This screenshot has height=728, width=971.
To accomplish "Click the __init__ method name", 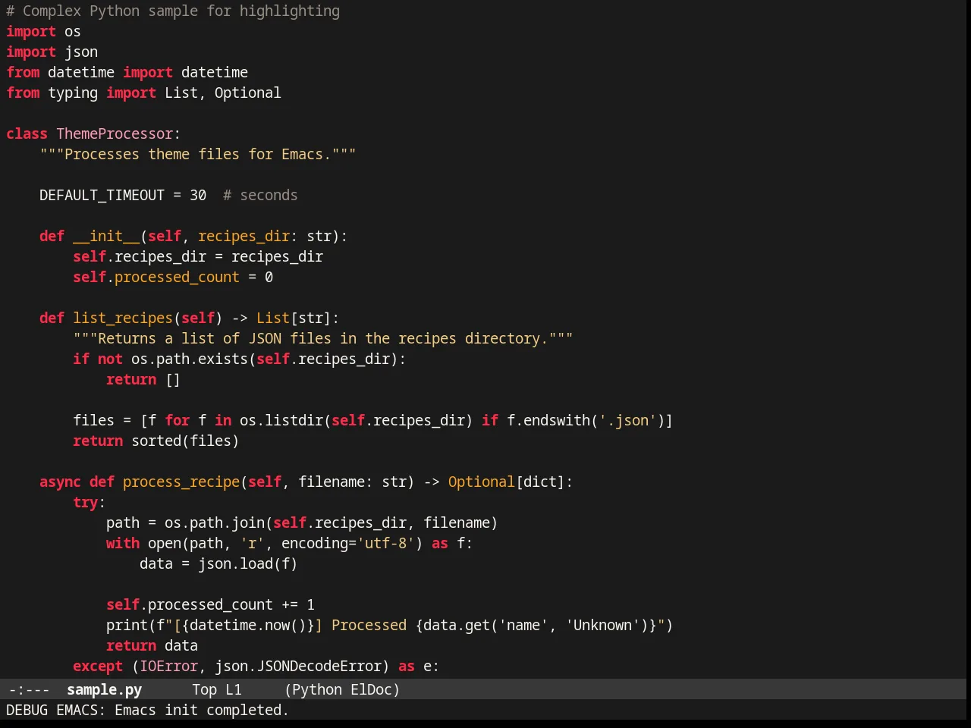I will [x=106, y=236].
